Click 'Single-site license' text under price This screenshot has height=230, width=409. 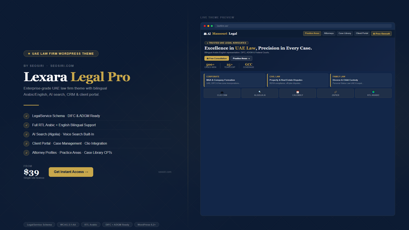(x=34, y=178)
